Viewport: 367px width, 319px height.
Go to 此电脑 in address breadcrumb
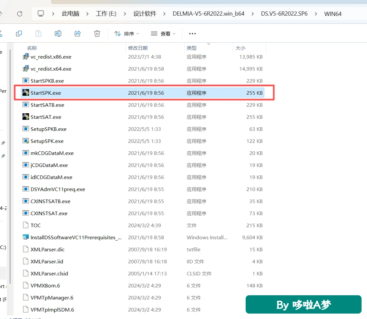click(x=70, y=14)
